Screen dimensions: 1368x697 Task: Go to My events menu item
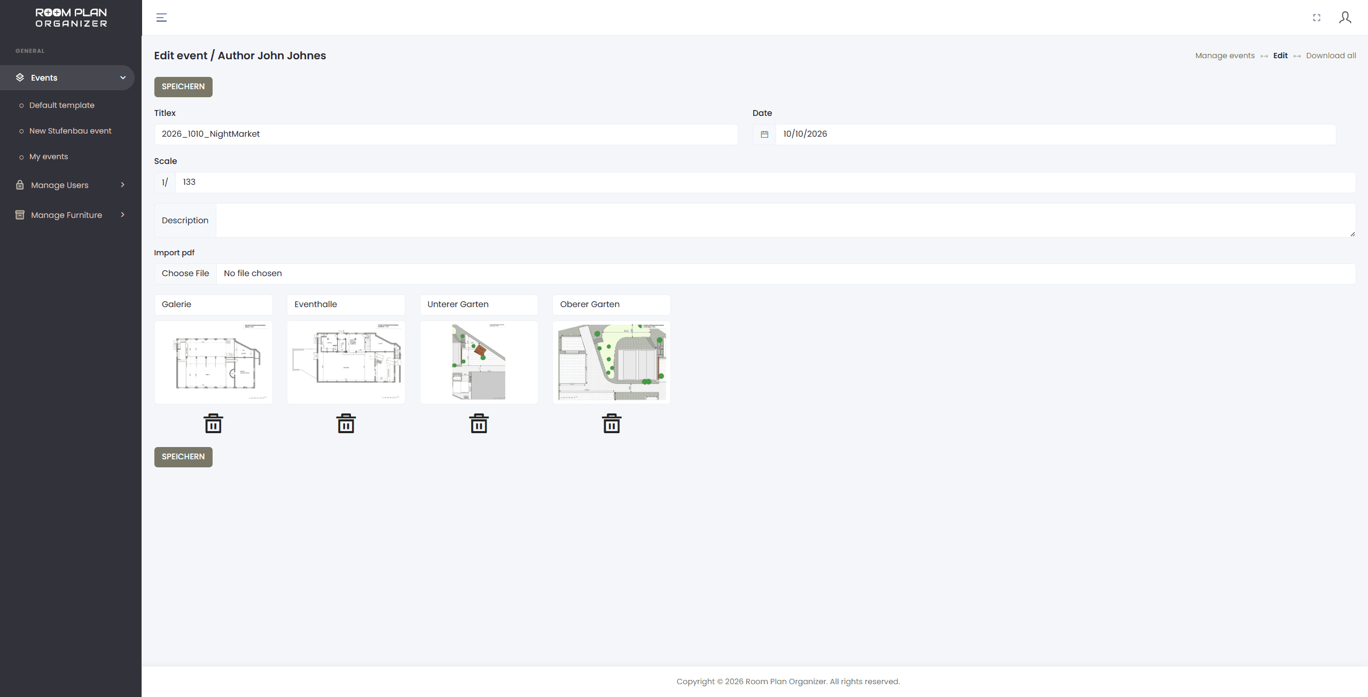click(x=49, y=156)
